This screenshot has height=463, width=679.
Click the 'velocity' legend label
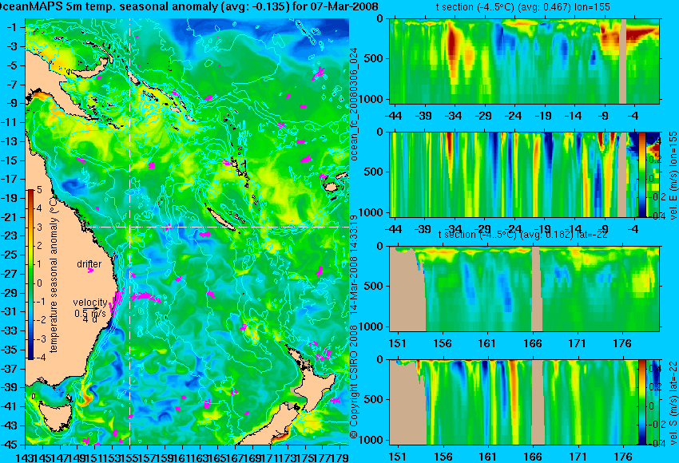pos(90,303)
